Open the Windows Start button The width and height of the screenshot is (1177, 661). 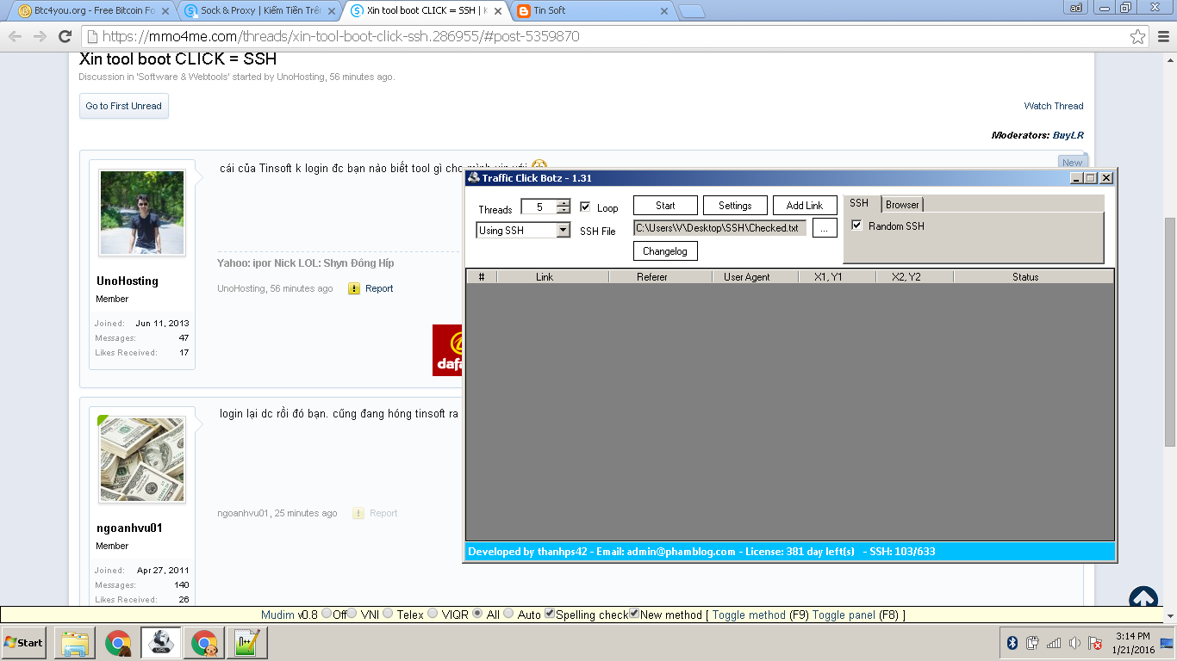23,643
